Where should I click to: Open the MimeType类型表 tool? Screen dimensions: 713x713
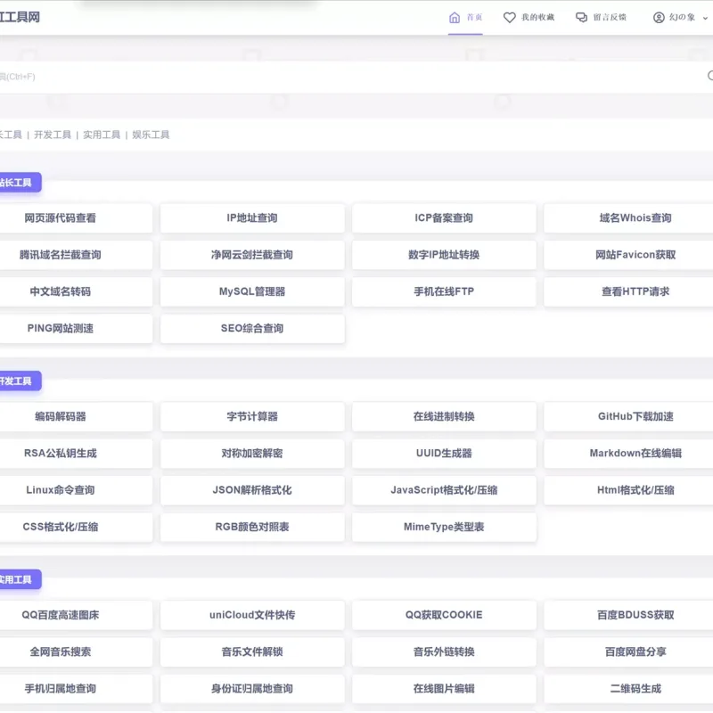tap(444, 527)
